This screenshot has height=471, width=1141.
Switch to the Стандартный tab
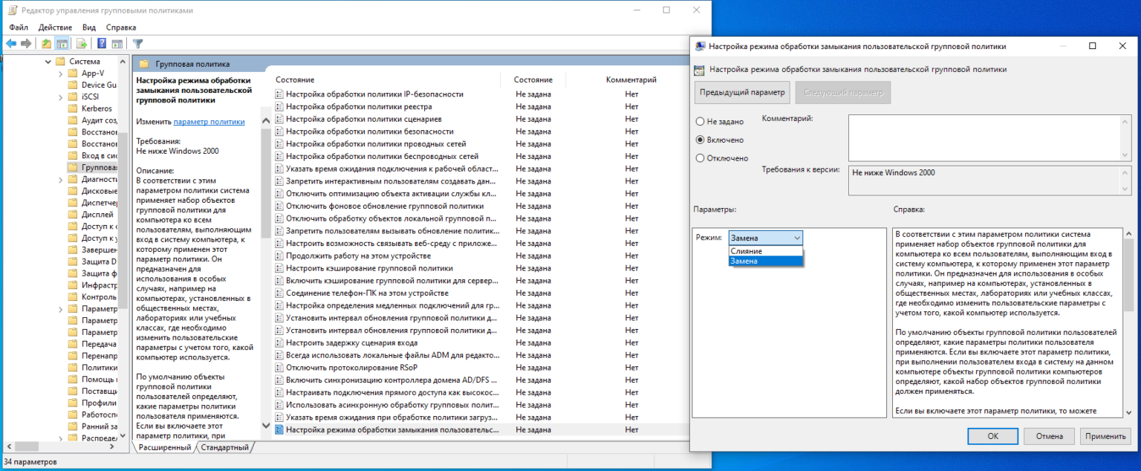tap(225, 448)
